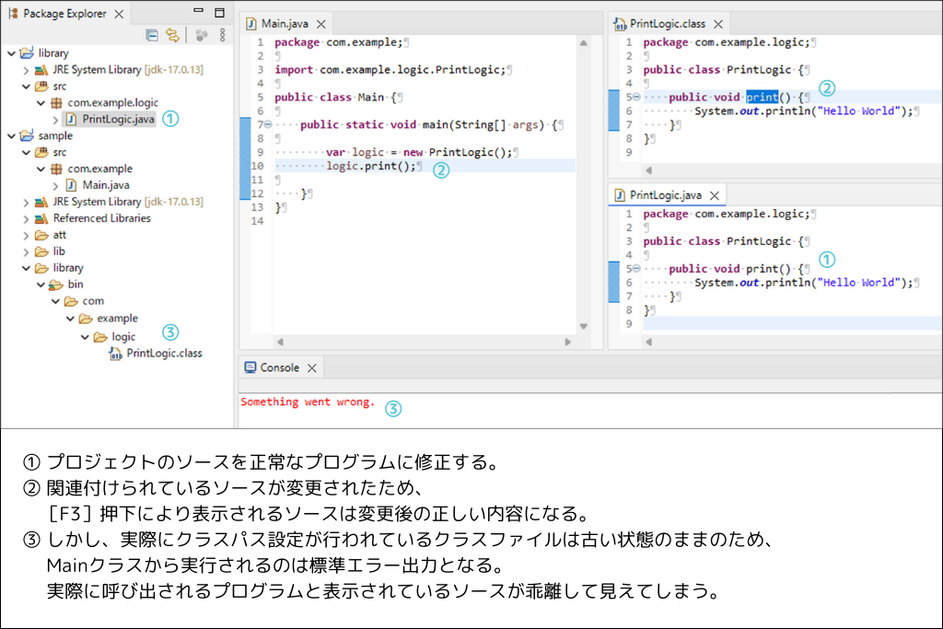Expand the Referenced Libraries node
The width and height of the screenshot is (943, 629).
coord(26,219)
